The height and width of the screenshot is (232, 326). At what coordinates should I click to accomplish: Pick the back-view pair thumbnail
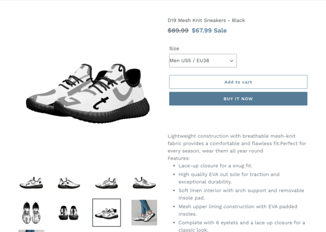[69, 212]
